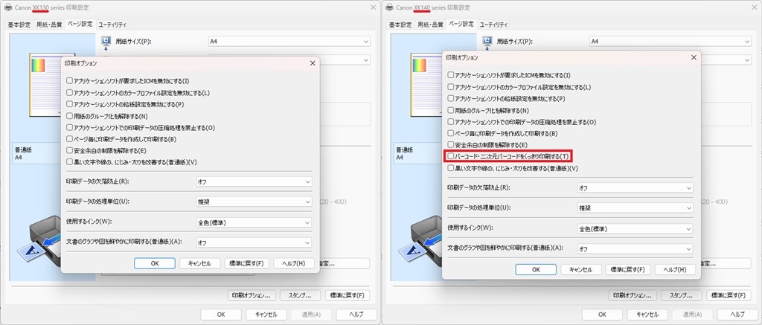This screenshot has height=325, width=762.
Task: Check 給紙設定を無効にする(P) in XK140 options
Action: (x=451, y=99)
